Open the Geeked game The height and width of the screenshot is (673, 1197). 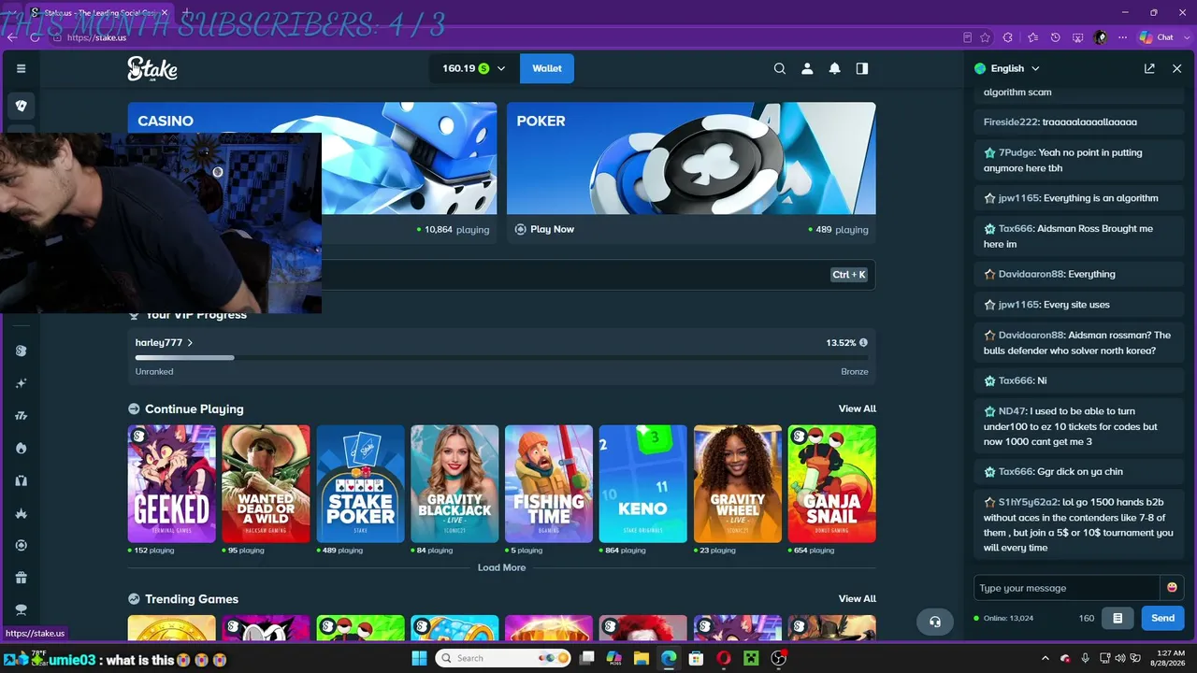(172, 484)
